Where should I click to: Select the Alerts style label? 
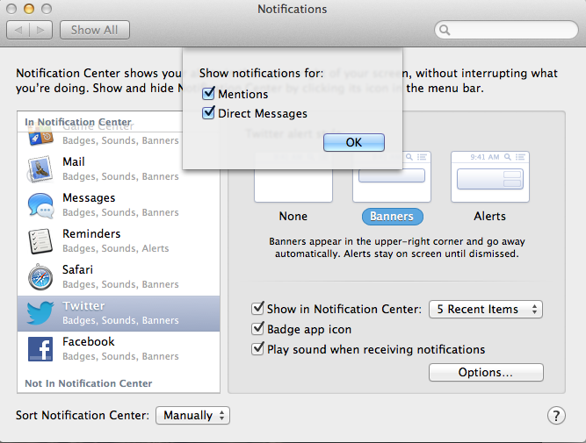[490, 217]
